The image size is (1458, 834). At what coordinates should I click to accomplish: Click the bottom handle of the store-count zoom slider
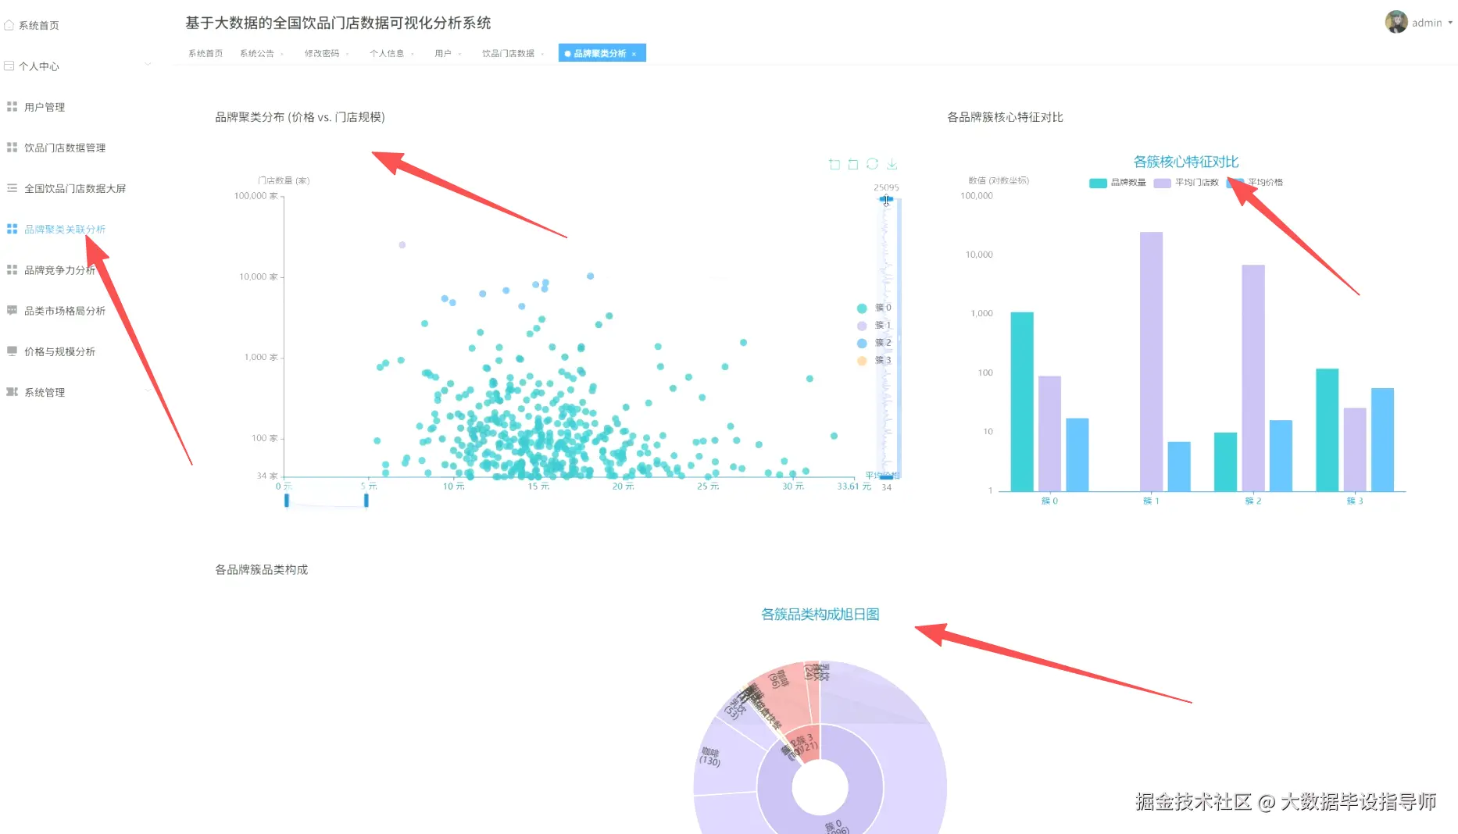(886, 476)
